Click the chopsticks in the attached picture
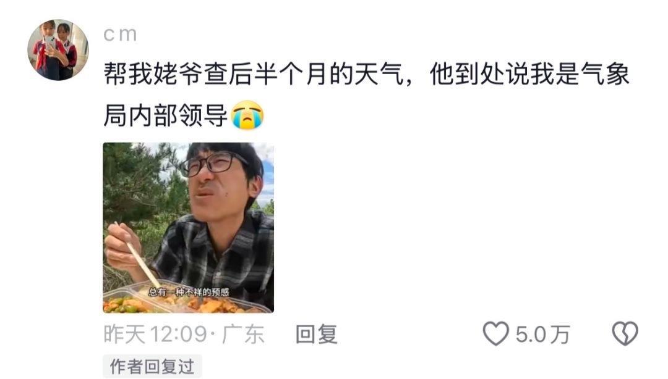This screenshot has width=668, height=379. click(137, 255)
